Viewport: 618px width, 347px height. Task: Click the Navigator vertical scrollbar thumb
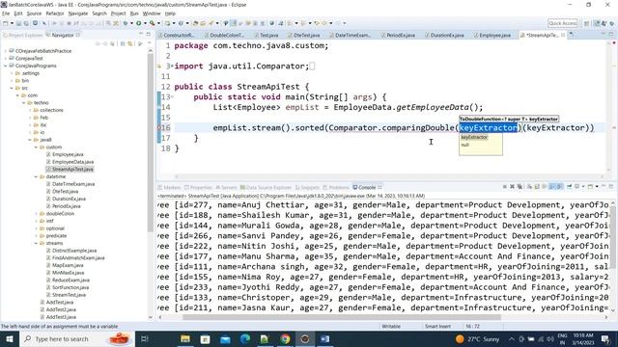(151, 144)
